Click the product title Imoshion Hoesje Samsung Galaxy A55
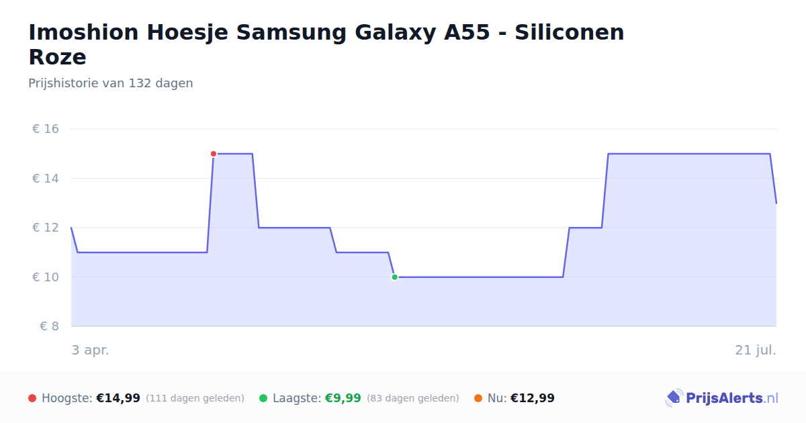The image size is (806, 423). click(326, 44)
